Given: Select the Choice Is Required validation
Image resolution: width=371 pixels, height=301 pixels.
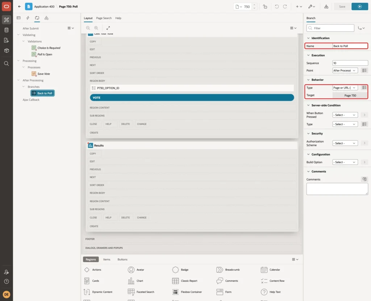Looking at the screenshot, I should [x=49, y=48].
